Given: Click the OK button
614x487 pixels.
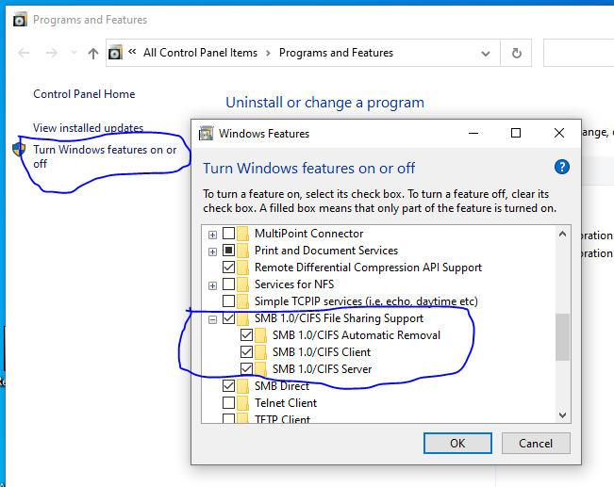Looking at the screenshot, I should (x=457, y=443).
